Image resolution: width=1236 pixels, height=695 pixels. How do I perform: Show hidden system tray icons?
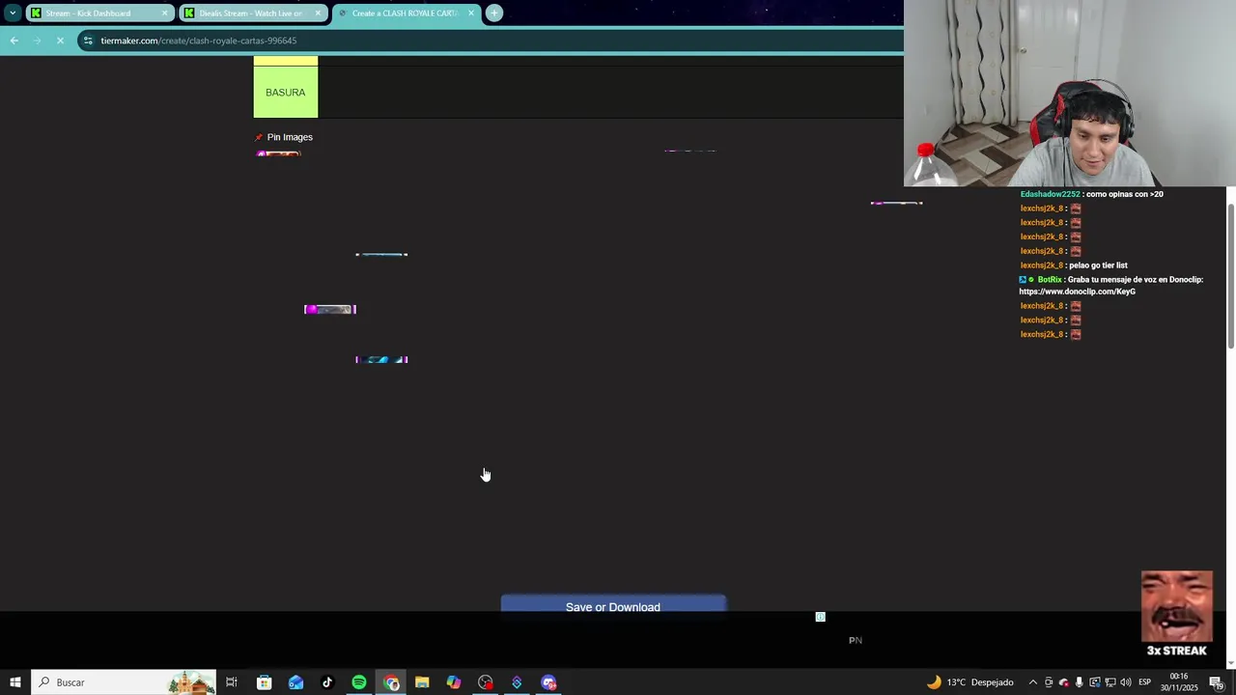pyautogui.click(x=1033, y=682)
